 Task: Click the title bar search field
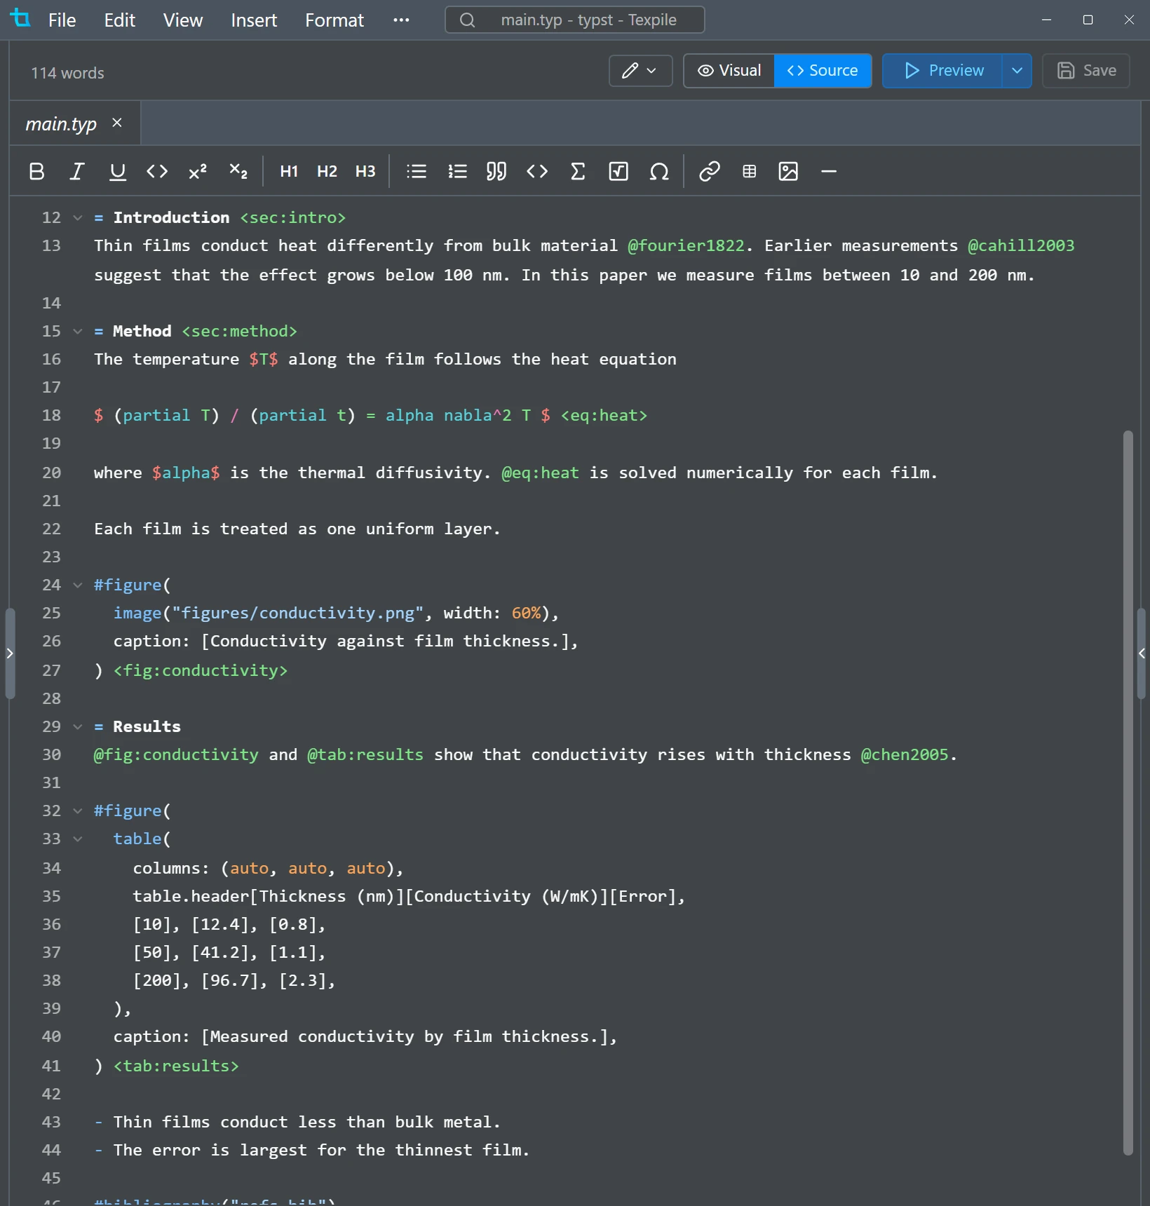[575, 20]
